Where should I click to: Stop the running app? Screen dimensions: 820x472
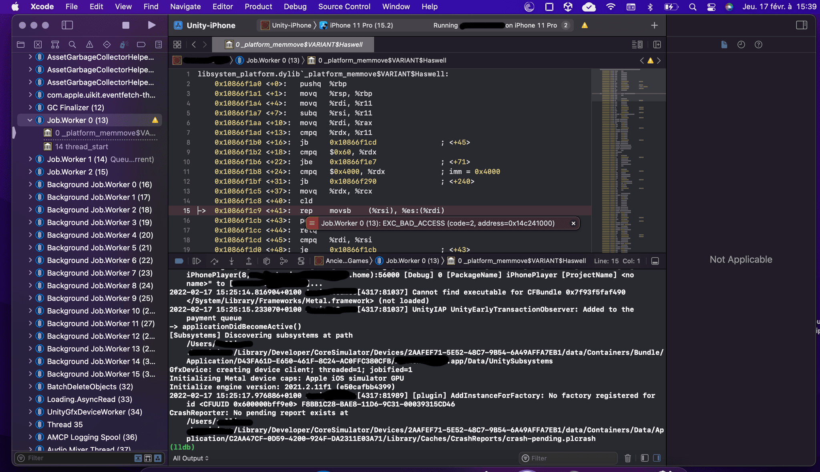tap(126, 25)
